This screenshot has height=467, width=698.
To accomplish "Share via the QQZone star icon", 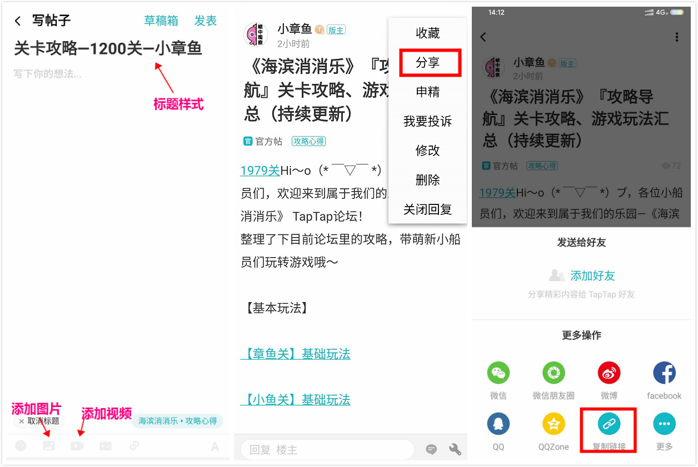I will coord(554,424).
